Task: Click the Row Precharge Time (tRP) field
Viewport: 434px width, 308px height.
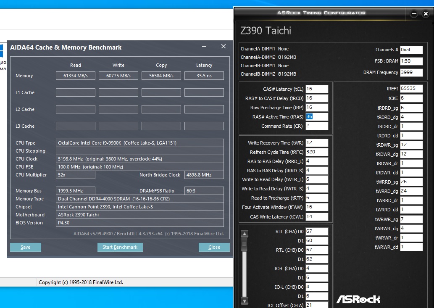Action: 317,108
